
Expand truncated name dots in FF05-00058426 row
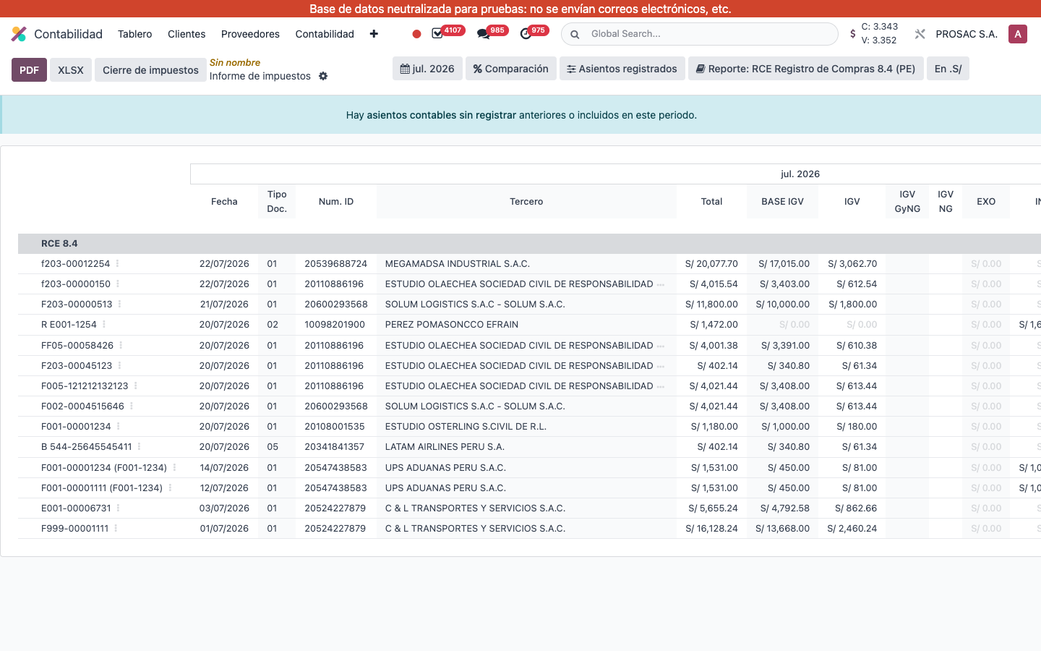pos(661,346)
